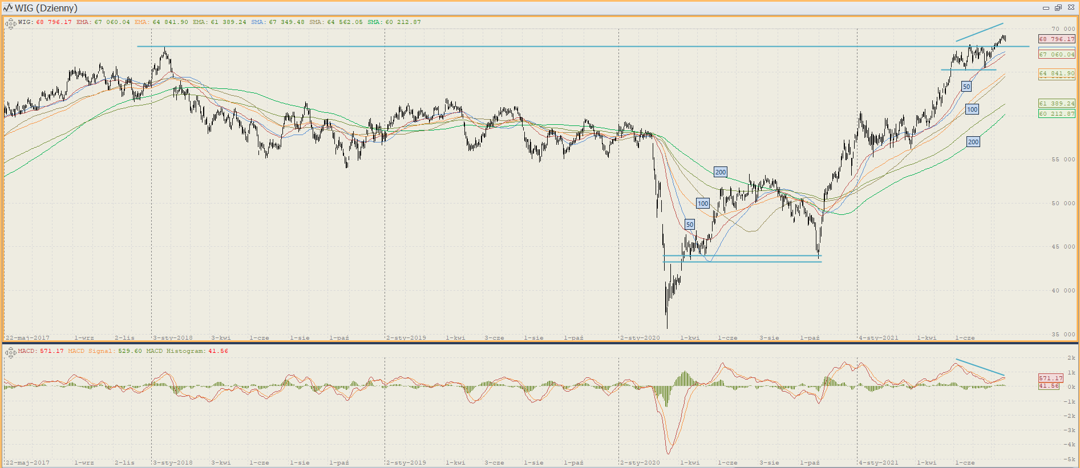Click the 60 212.87 SMA axis tag
The width and height of the screenshot is (1080, 468).
pyautogui.click(x=1057, y=114)
